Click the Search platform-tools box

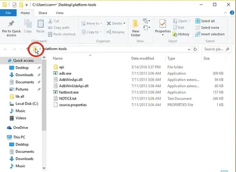(216, 49)
